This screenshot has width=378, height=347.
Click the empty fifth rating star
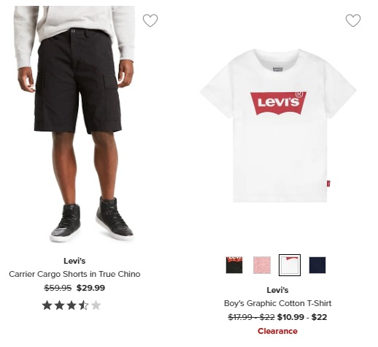tap(96, 305)
